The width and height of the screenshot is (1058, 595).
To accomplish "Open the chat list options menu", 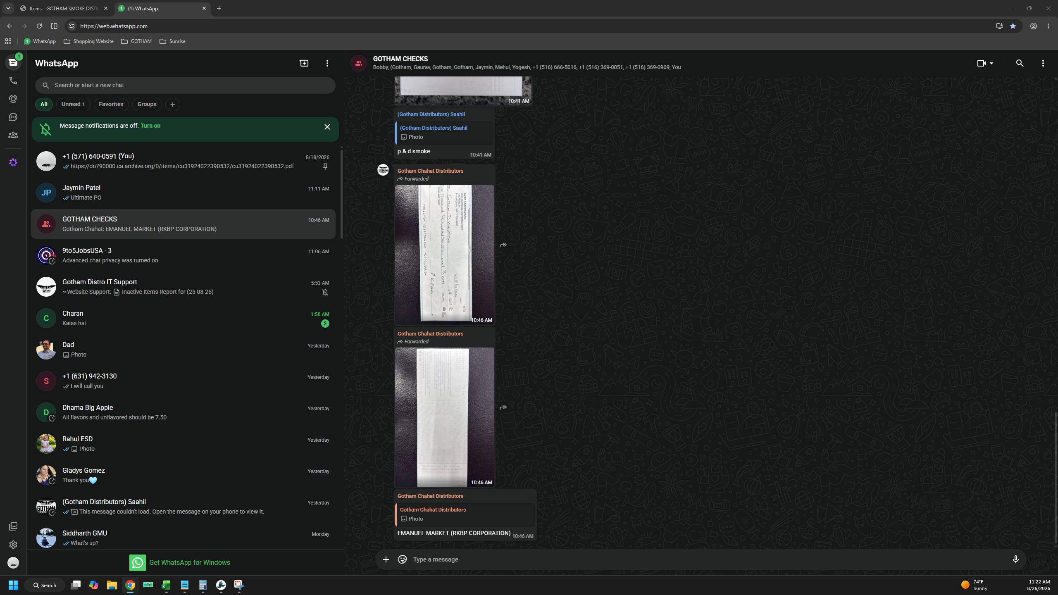I will pyautogui.click(x=327, y=63).
